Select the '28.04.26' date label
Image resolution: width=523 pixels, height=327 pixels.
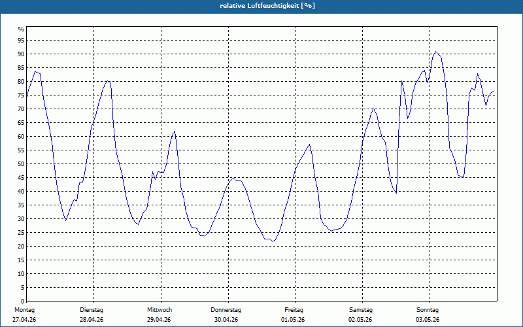(92, 320)
